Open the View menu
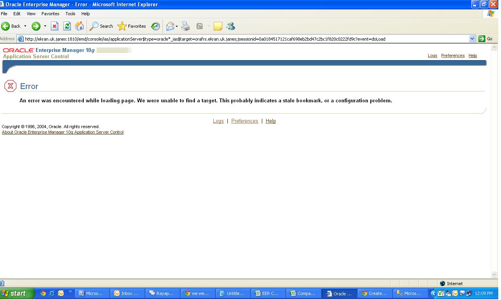 [31, 14]
